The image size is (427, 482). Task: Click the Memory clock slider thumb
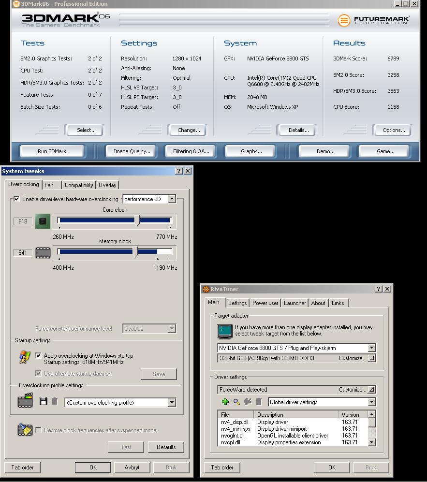click(135, 252)
